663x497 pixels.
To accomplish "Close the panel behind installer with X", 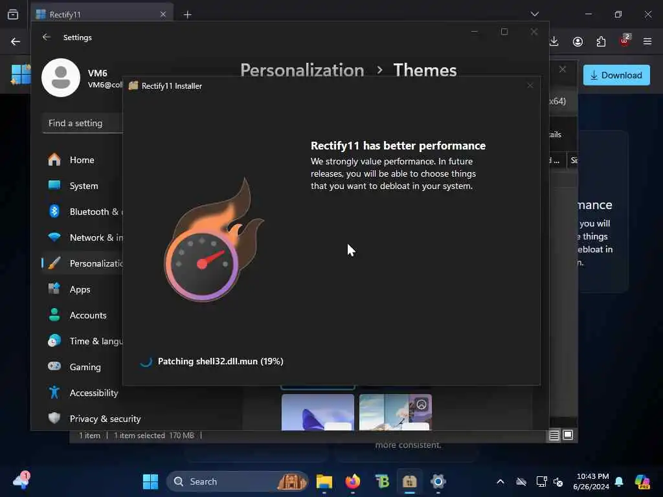I will coord(563,69).
